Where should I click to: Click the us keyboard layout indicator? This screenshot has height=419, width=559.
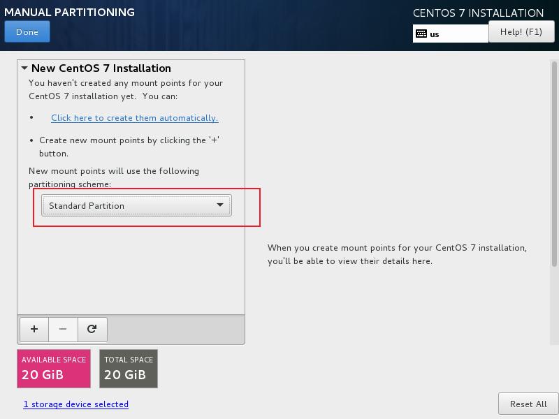(x=435, y=34)
